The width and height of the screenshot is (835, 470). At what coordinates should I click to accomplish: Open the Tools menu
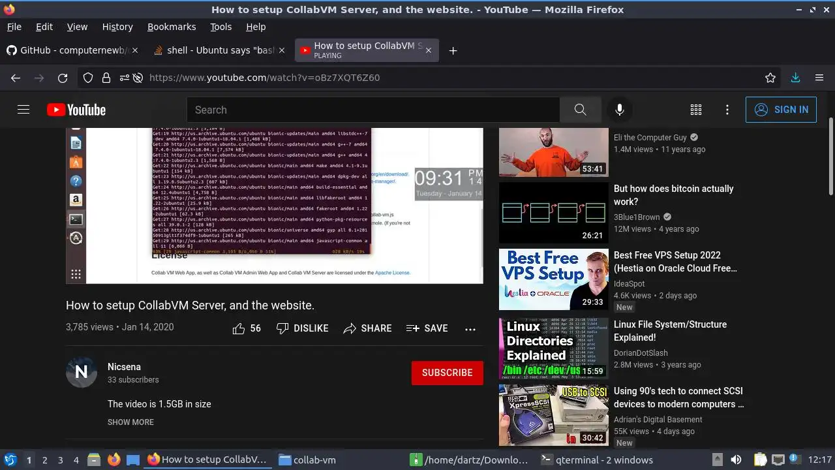221,27
